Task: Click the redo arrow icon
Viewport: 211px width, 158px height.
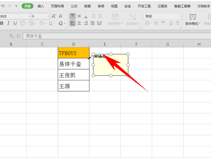Action: coord(9,6)
